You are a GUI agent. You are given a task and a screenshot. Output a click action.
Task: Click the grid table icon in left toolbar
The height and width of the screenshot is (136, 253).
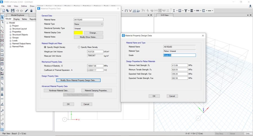[2, 89]
